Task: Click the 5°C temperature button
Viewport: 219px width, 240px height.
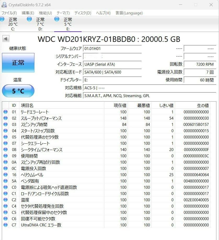Action: pyautogui.click(x=18, y=91)
